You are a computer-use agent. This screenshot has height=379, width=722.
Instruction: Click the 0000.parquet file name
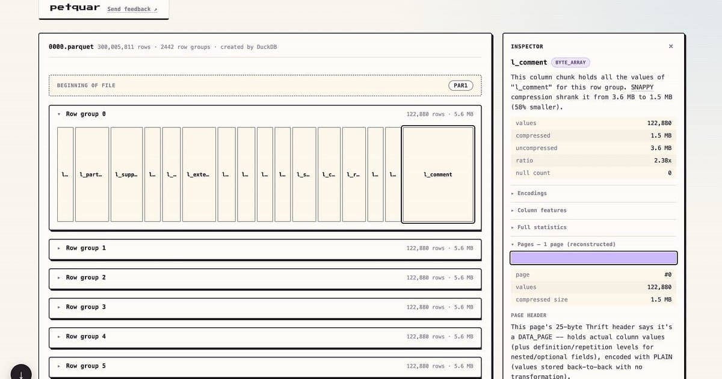click(71, 47)
